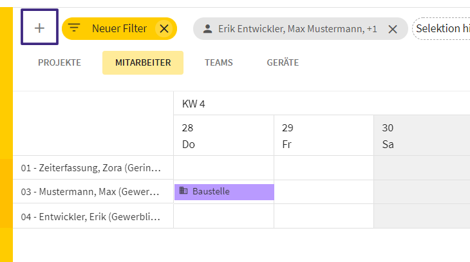Click the Thursday 28 day header
Viewport: 470px width, 262px height.
click(x=223, y=135)
